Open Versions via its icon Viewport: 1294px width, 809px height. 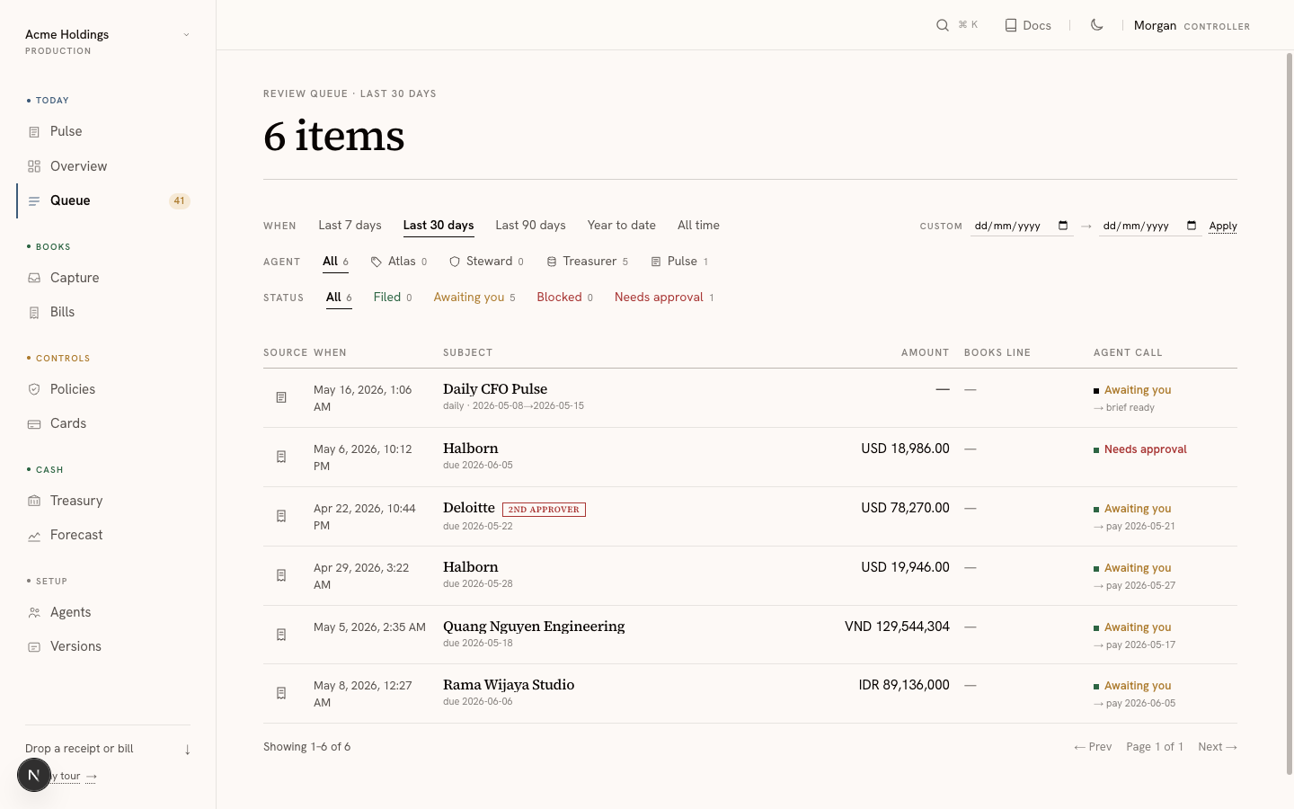(34, 647)
